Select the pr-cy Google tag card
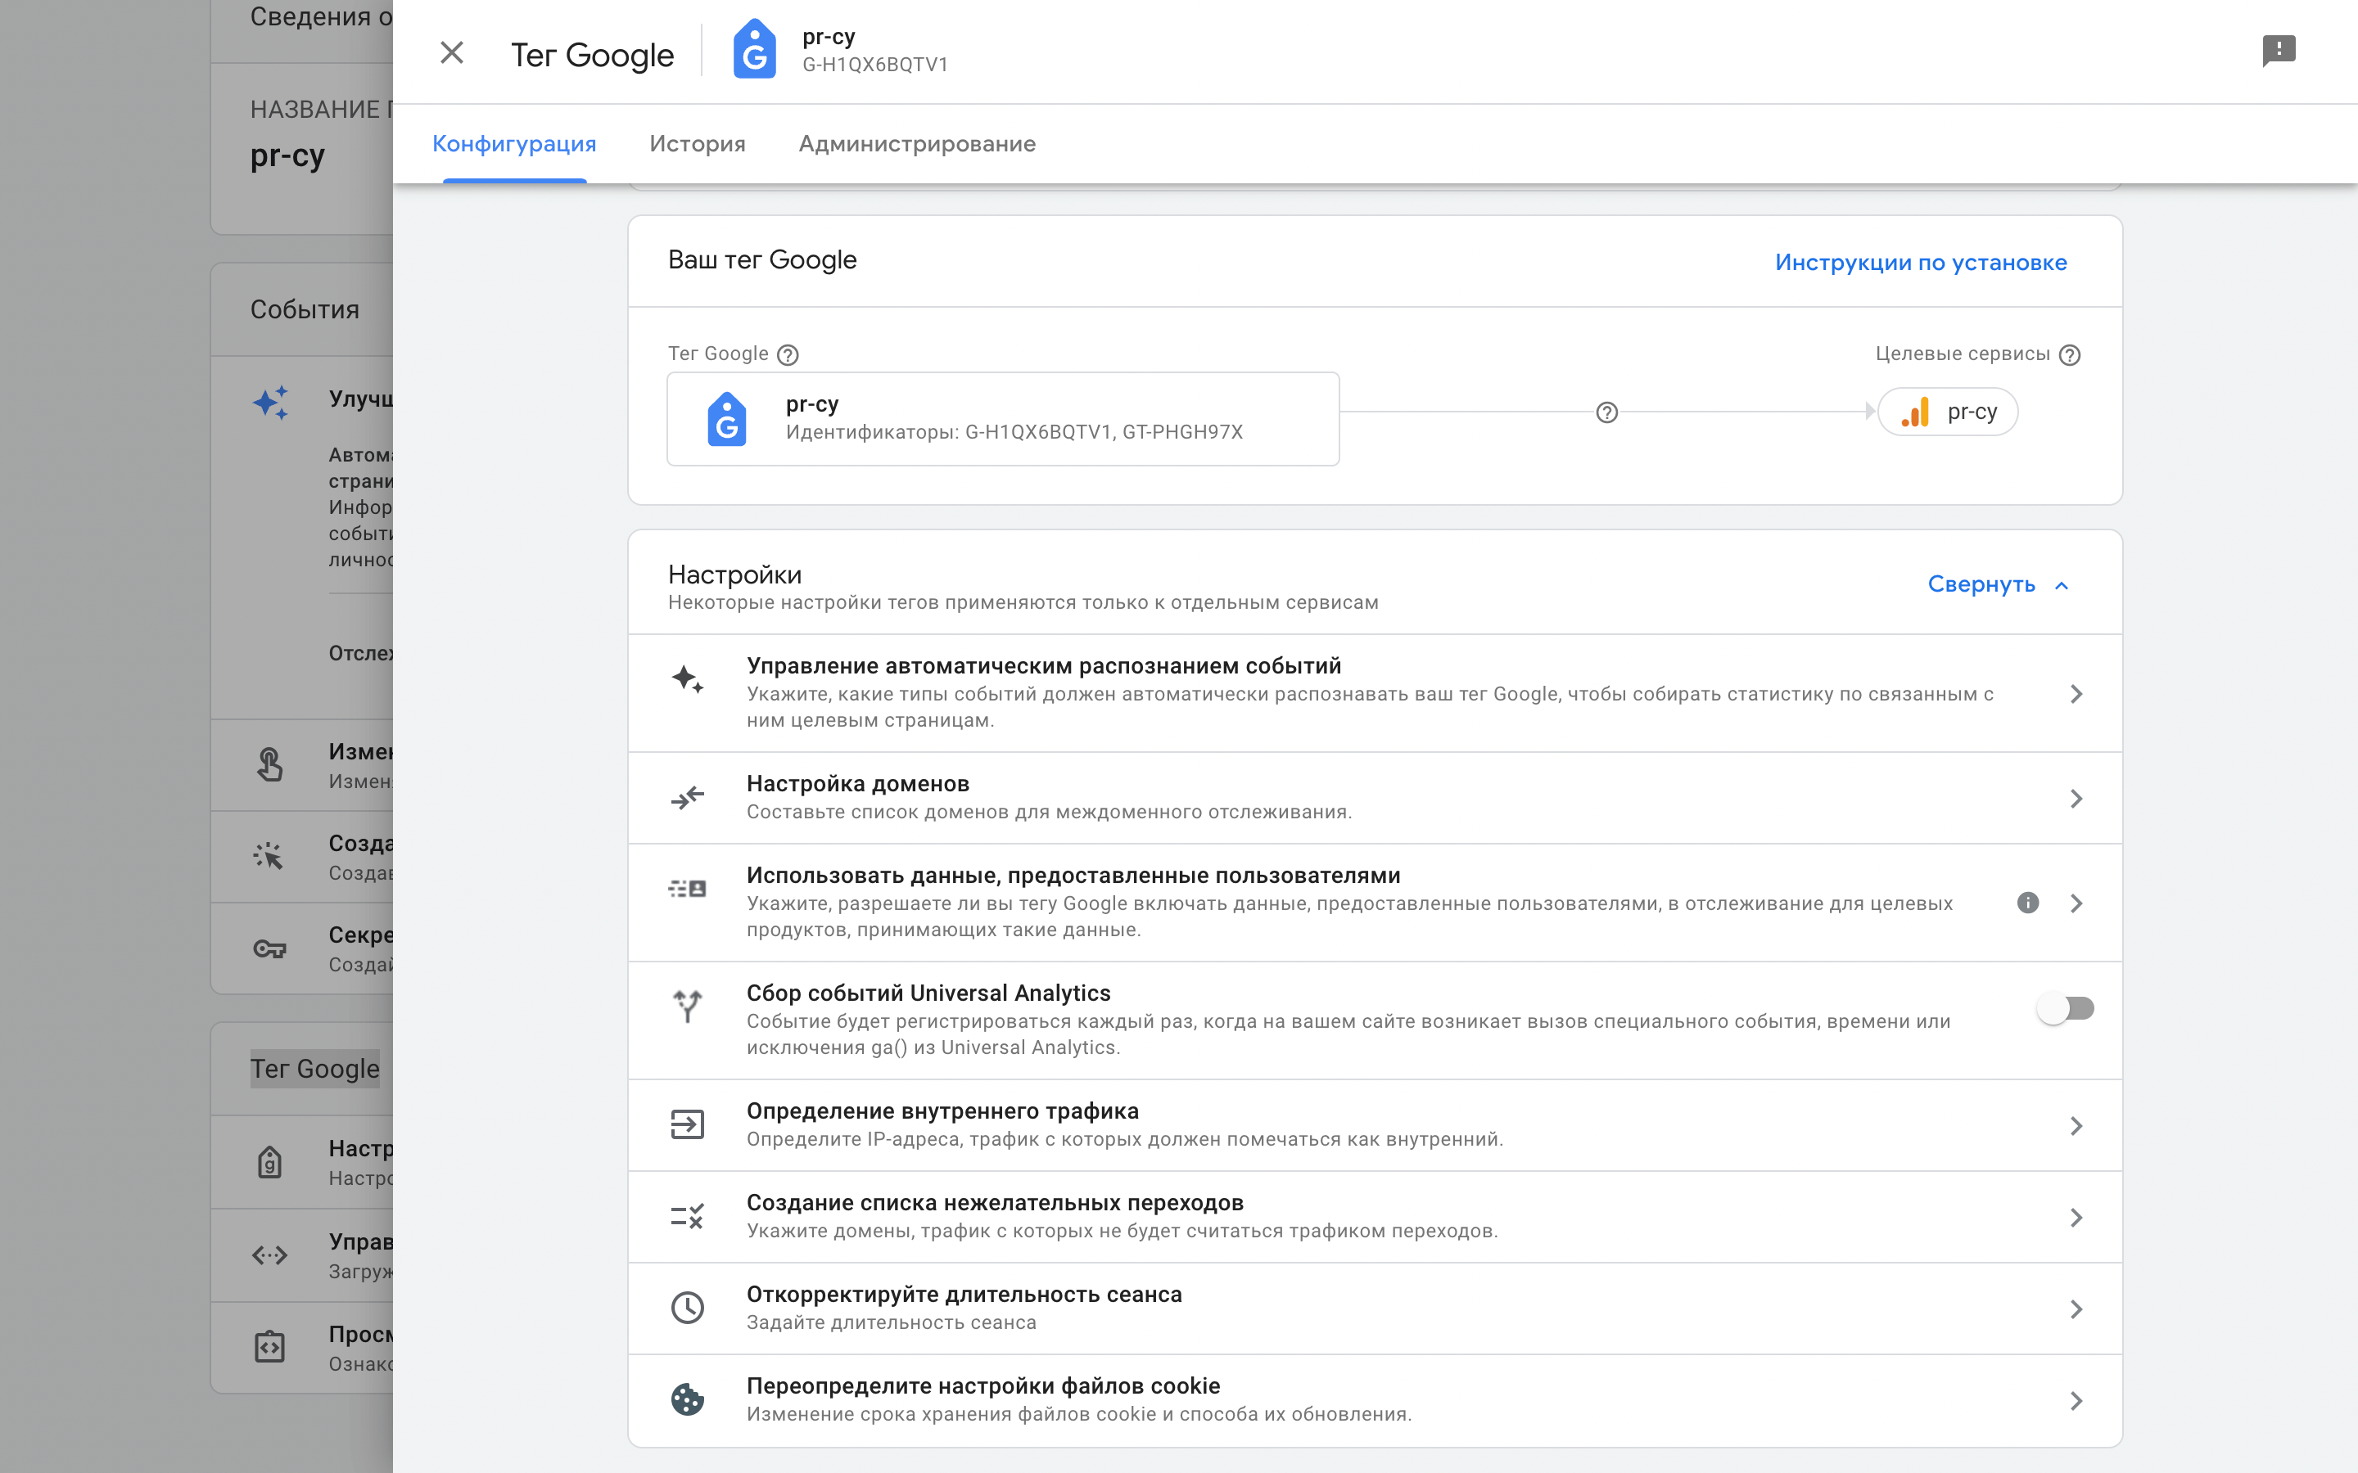This screenshot has height=1473, width=2358. click(1003, 419)
